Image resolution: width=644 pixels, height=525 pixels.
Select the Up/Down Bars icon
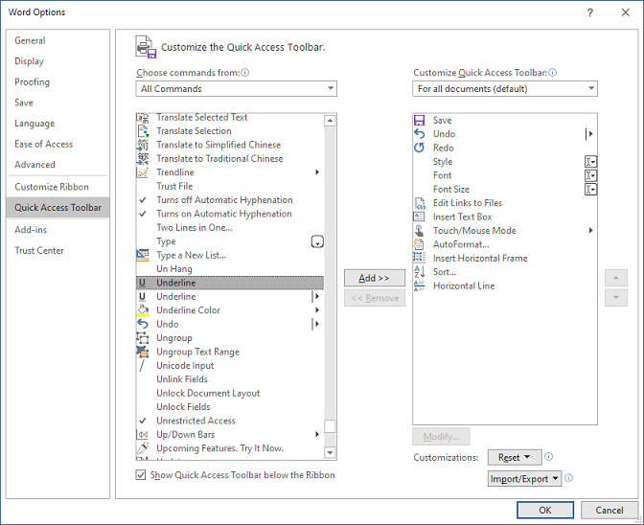(x=142, y=435)
